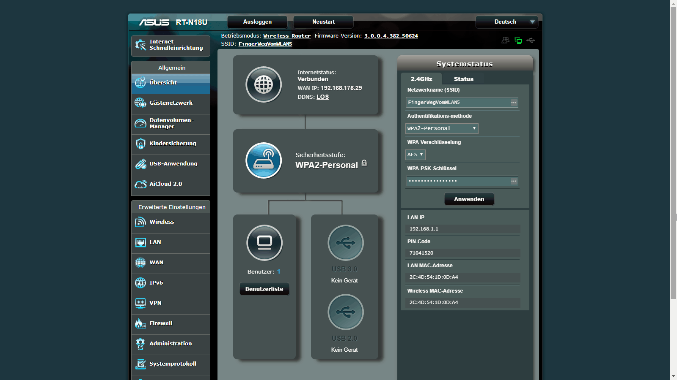Click the Neustart button

323,22
